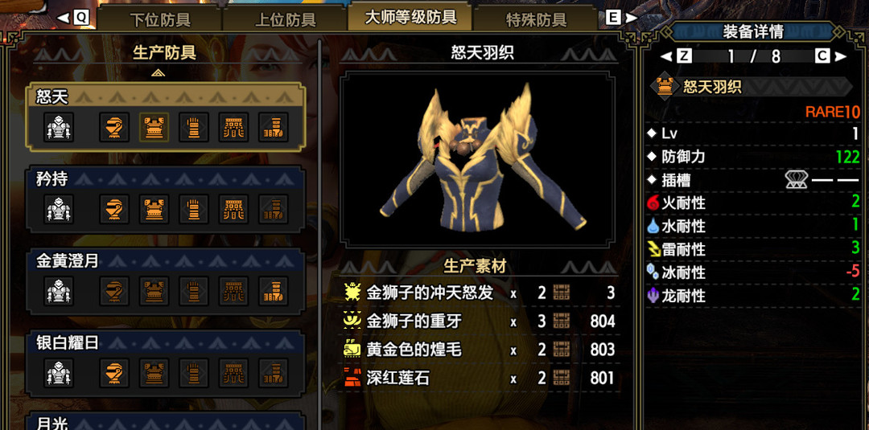Select the 银白耀日 helmet icon
The height and width of the screenshot is (430, 869).
pyautogui.click(x=114, y=373)
